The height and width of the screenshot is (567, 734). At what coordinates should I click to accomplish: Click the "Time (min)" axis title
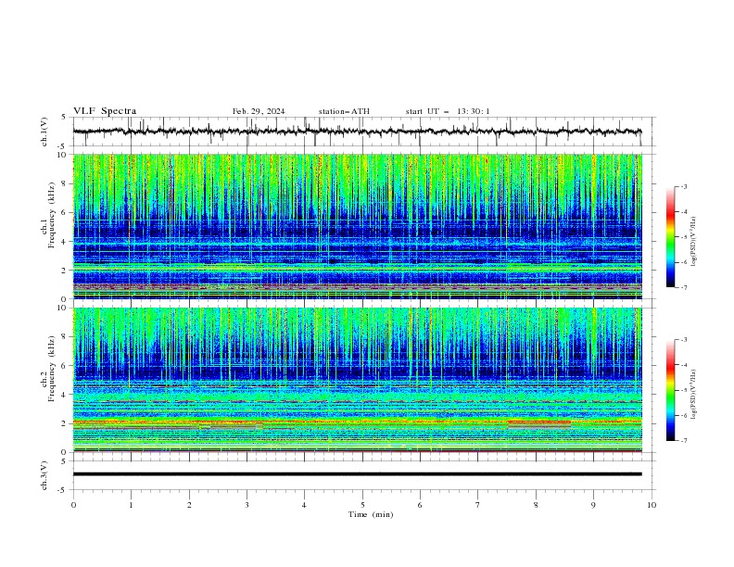(x=371, y=514)
